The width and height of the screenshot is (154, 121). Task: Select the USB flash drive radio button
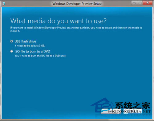pyautogui.click(x=12, y=41)
